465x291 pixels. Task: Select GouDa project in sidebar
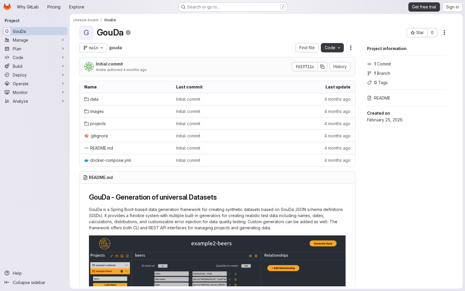coord(35,31)
